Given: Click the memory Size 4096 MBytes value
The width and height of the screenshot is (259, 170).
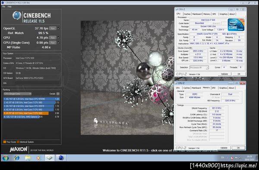Looking at the screenshot, I should click(194, 97).
